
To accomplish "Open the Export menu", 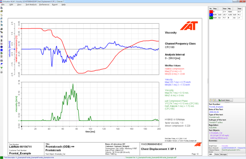I will (55, 5).
